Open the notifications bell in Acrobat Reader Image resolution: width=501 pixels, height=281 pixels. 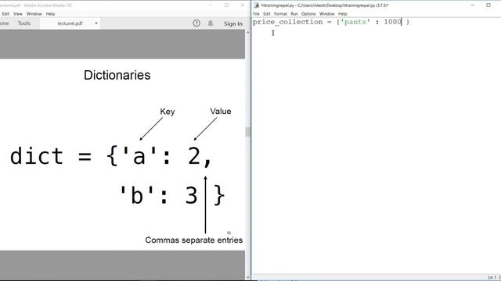(211, 23)
